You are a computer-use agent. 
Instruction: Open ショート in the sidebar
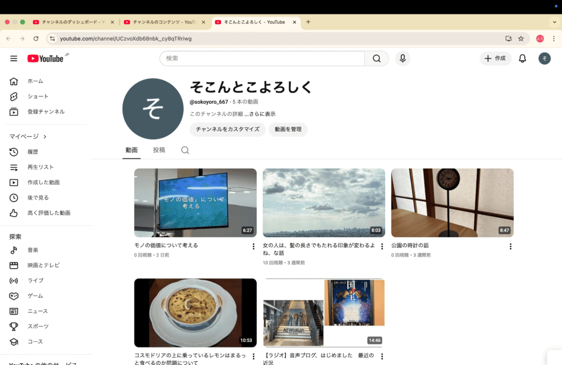[x=38, y=96]
